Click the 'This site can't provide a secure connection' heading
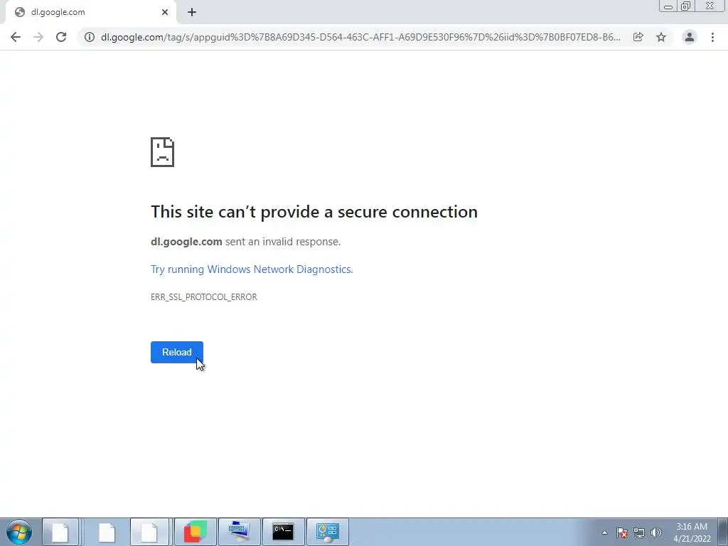 click(314, 212)
